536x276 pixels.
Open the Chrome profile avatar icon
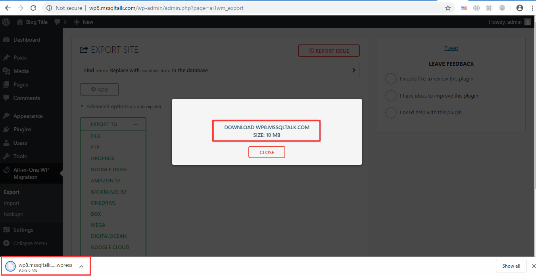519,8
